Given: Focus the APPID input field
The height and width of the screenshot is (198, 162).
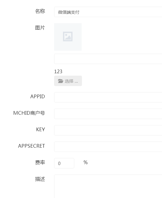Looking at the screenshot, I should 108,97.
